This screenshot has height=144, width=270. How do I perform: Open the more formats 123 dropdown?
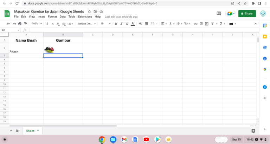(x=70, y=24)
